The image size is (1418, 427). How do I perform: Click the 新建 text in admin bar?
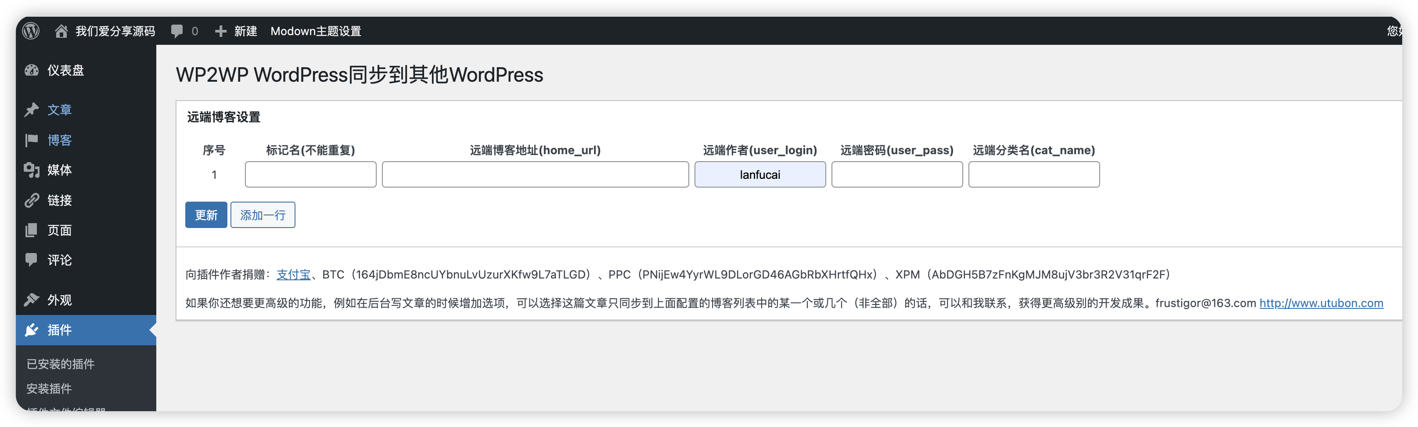point(245,31)
